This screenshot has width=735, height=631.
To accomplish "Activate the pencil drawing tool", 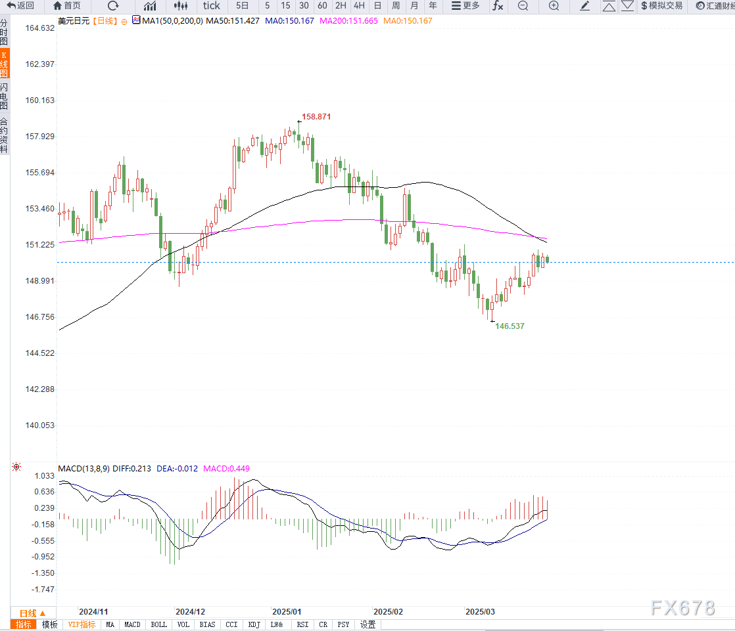I will click(584, 6).
